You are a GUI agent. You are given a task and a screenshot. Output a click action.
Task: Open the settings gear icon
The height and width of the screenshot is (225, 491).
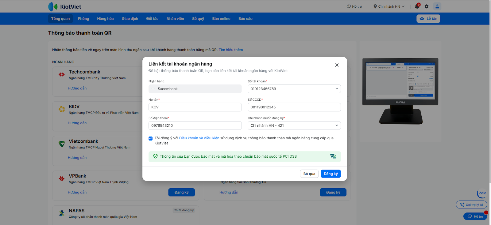(427, 6)
